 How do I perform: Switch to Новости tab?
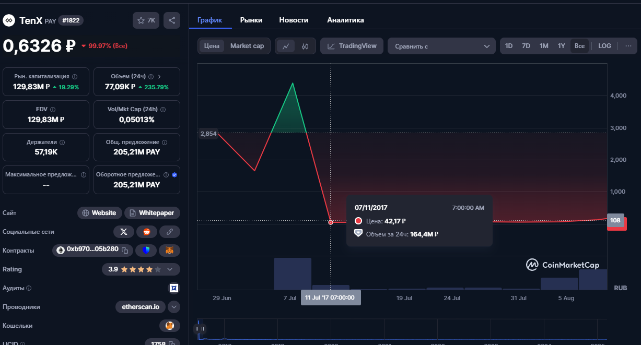[294, 20]
